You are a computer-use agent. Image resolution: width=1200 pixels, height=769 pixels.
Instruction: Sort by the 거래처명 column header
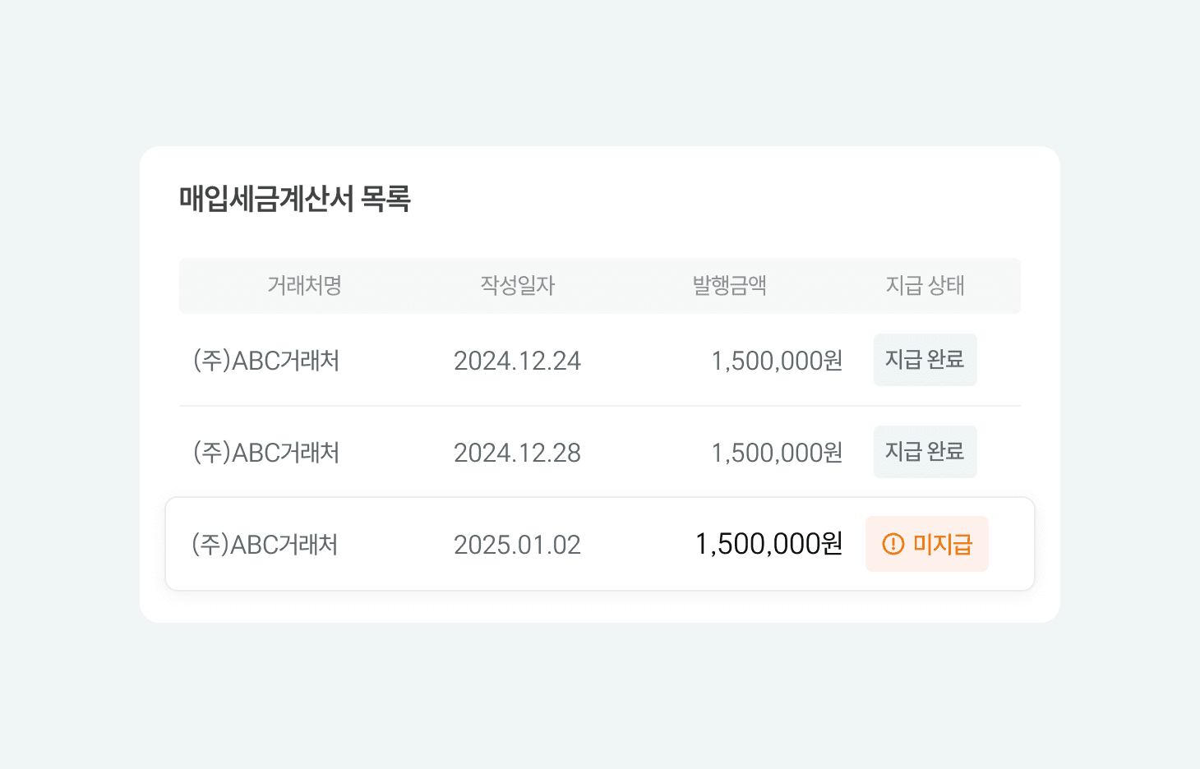click(307, 285)
